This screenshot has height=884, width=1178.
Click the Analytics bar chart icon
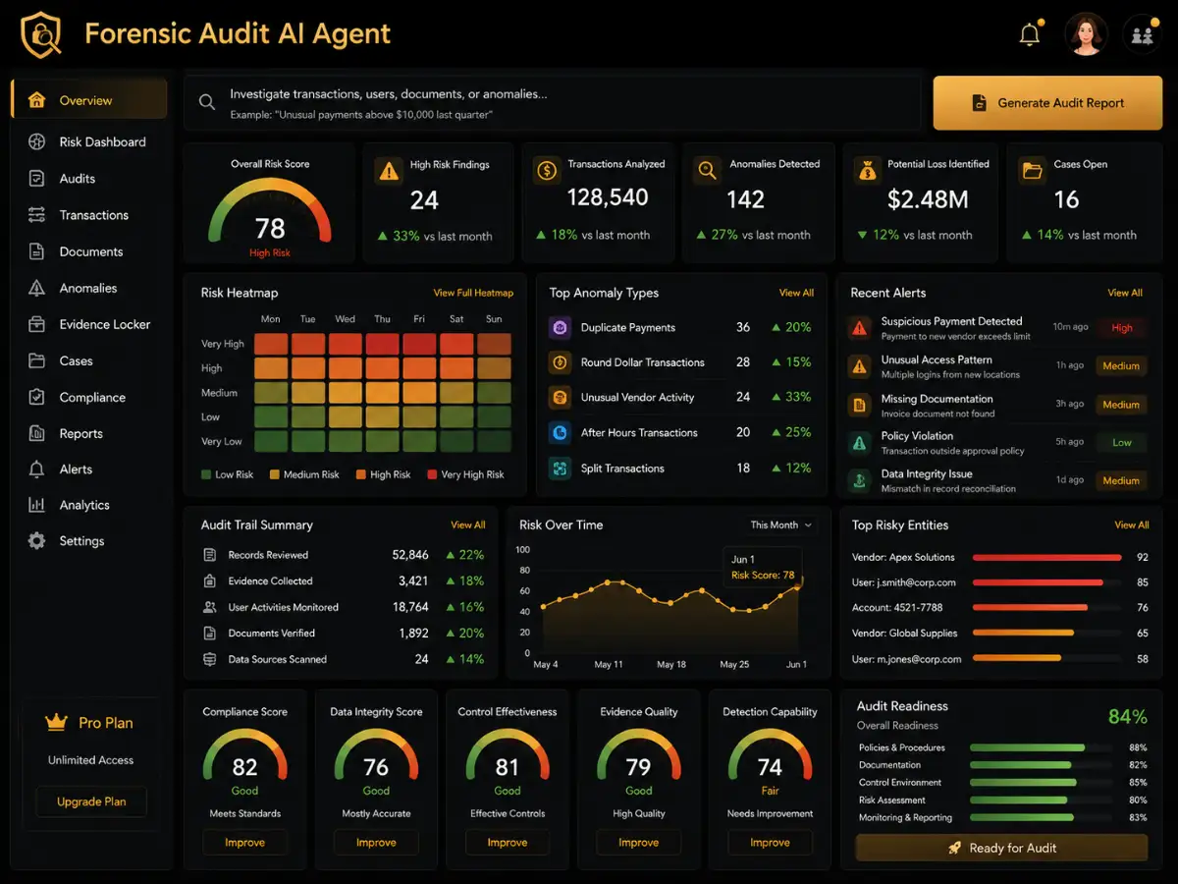[36, 505]
